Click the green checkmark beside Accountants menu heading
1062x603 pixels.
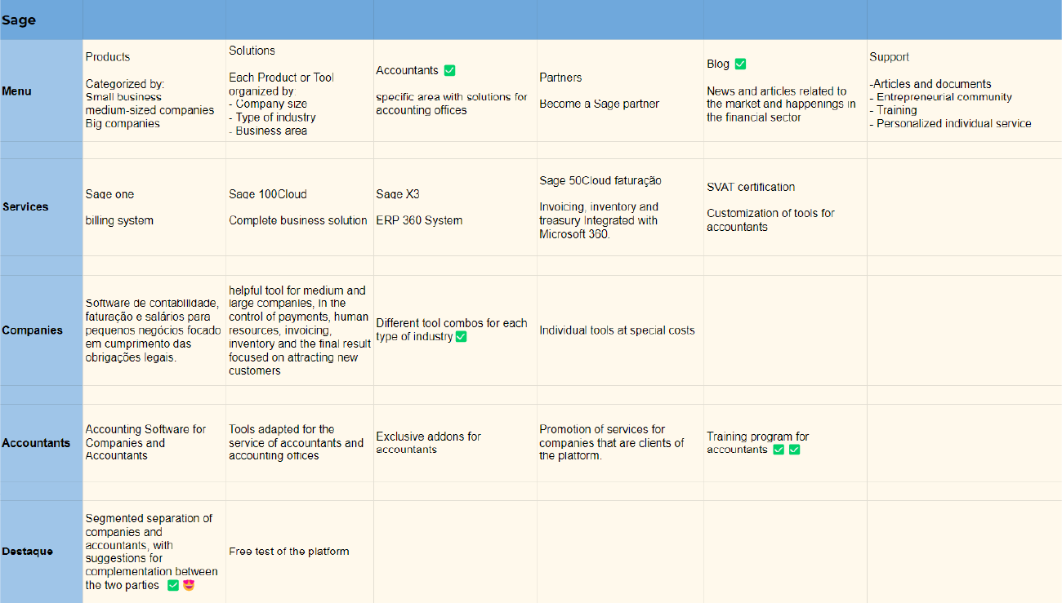tap(449, 71)
